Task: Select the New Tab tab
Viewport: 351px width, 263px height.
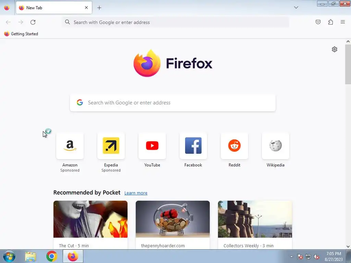Action: click(54, 8)
